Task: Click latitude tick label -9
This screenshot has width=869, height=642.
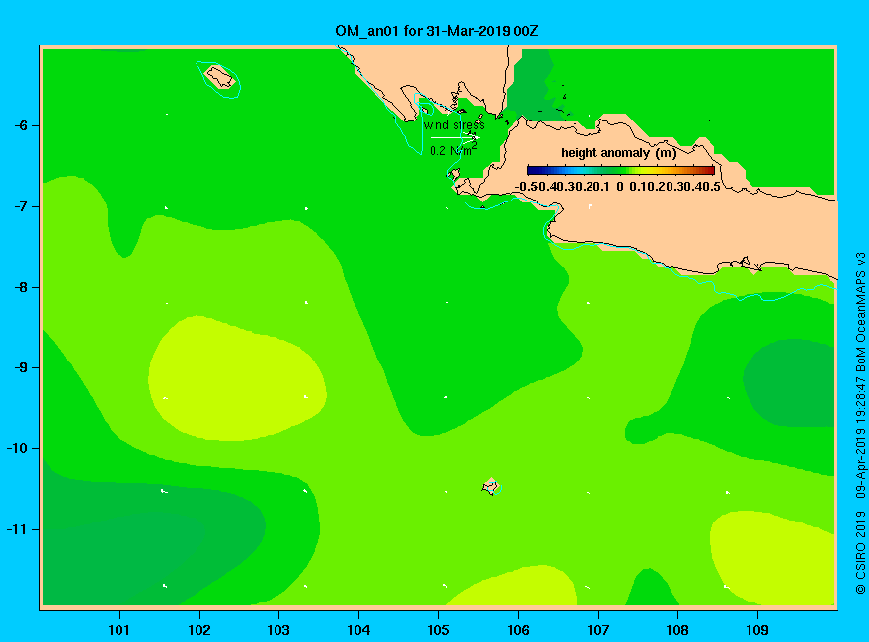Action: (x=21, y=368)
